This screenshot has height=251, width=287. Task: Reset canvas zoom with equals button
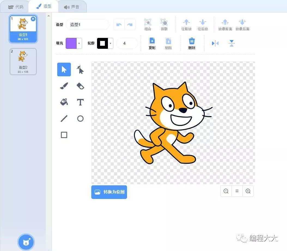pyautogui.click(x=237, y=191)
